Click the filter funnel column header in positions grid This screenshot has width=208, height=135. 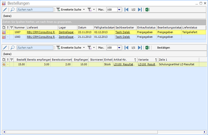pyautogui.click(x=12, y=60)
